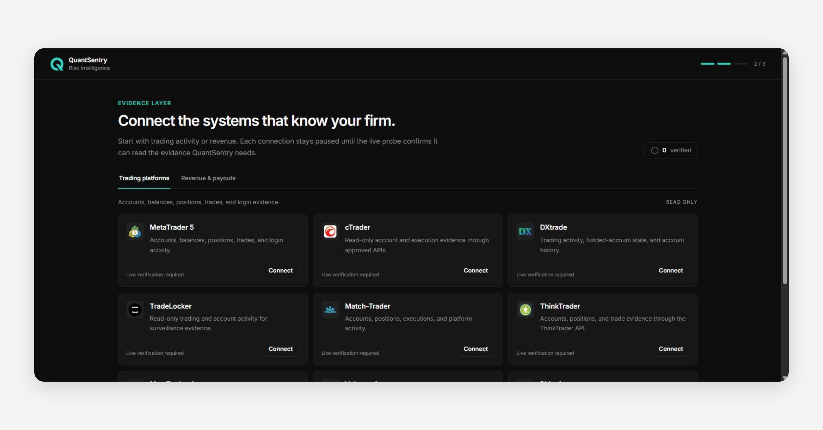Viewport: 823px width, 430px height.
Task: Switch to the Trading platforms tab
Action: pyautogui.click(x=144, y=178)
